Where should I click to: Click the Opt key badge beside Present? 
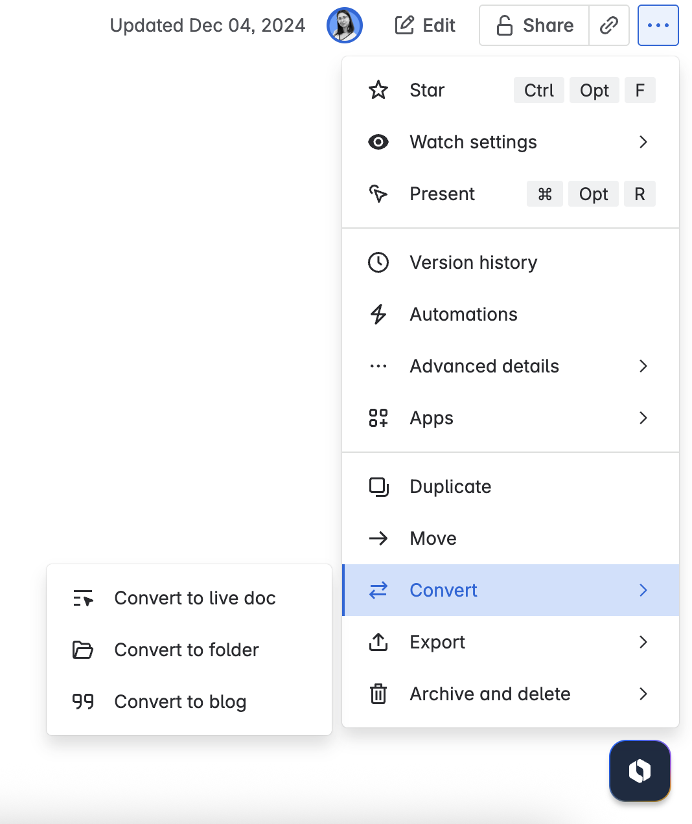(x=594, y=194)
